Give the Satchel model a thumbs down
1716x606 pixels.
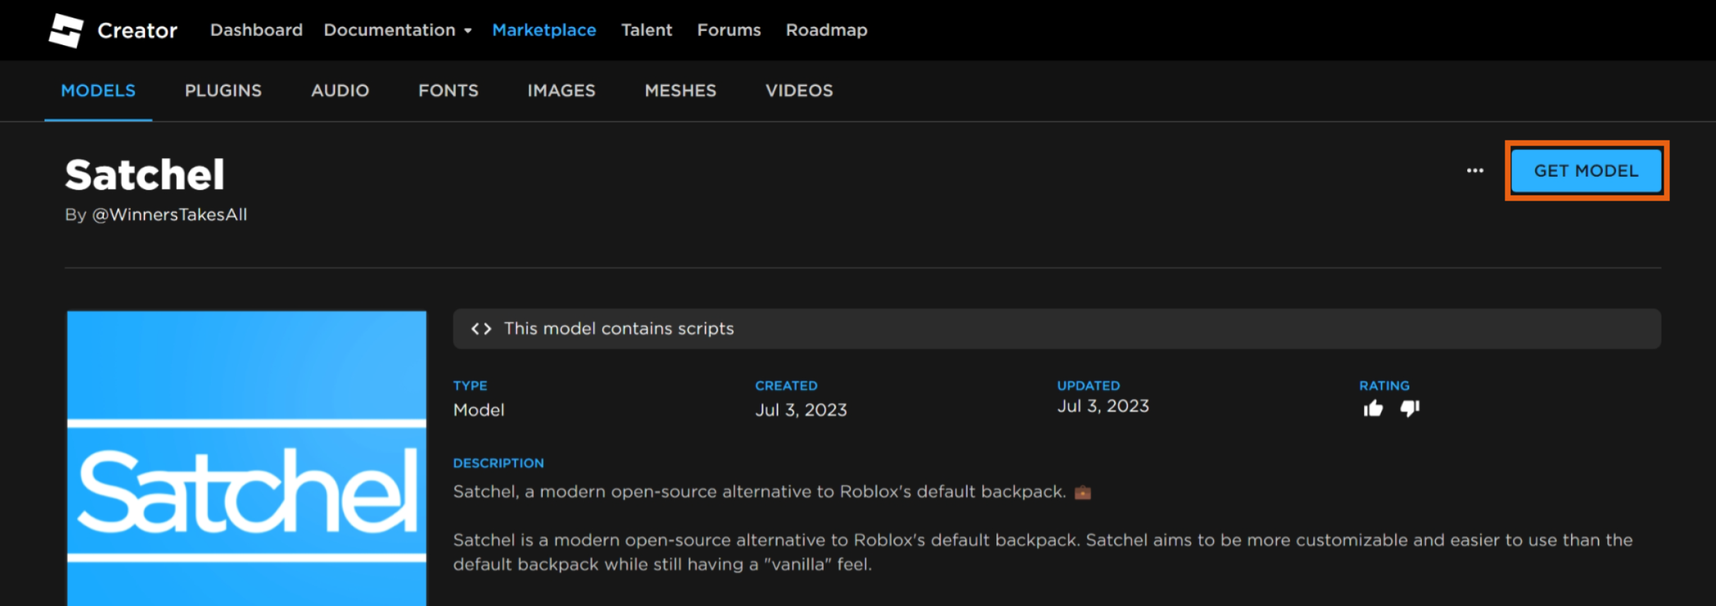click(x=1410, y=408)
